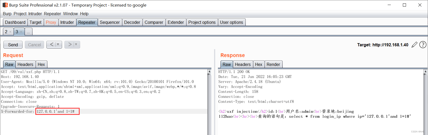Select Repeater sub-tab 3
This screenshot has width=428, height=135.
point(17,32)
